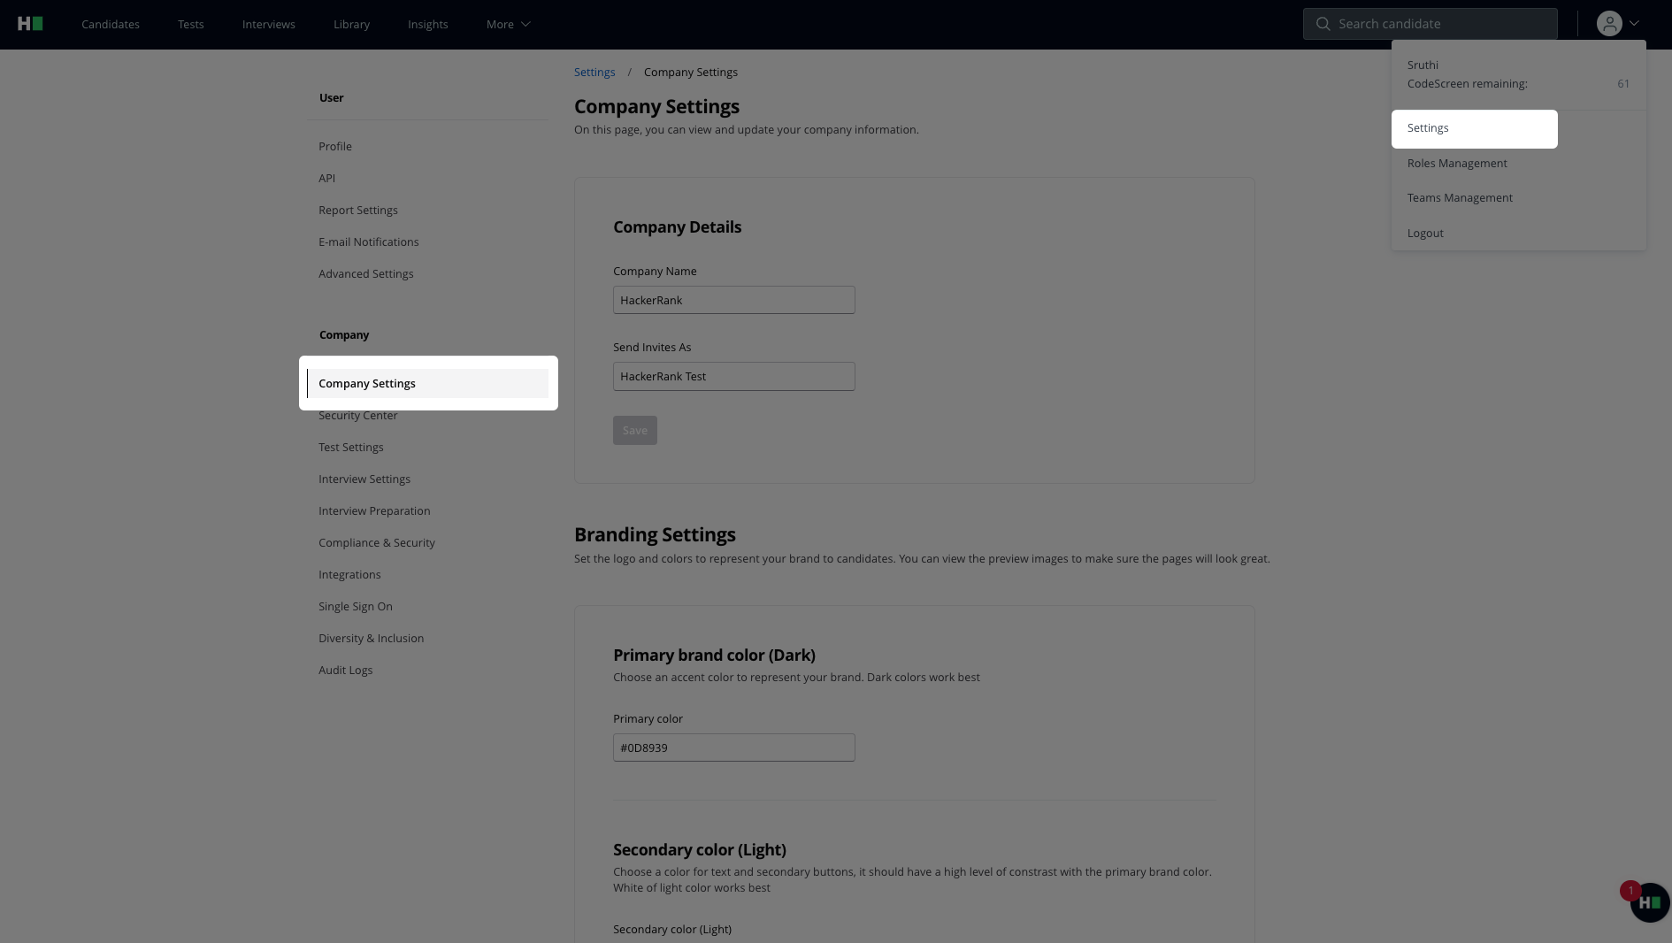Click Logout in the account menu

[x=1425, y=234]
